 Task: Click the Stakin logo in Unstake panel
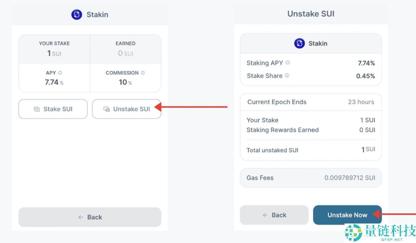coord(299,44)
